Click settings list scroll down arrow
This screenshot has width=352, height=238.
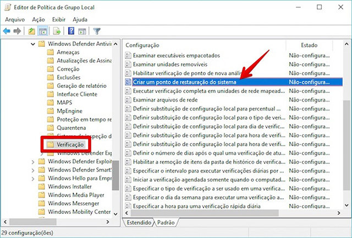346,205
